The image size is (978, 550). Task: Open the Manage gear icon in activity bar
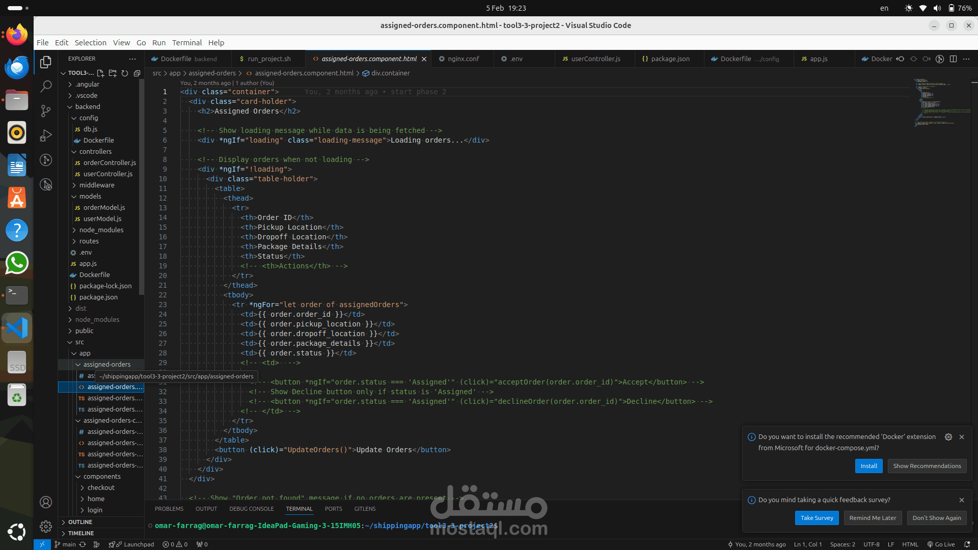click(46, 526)
